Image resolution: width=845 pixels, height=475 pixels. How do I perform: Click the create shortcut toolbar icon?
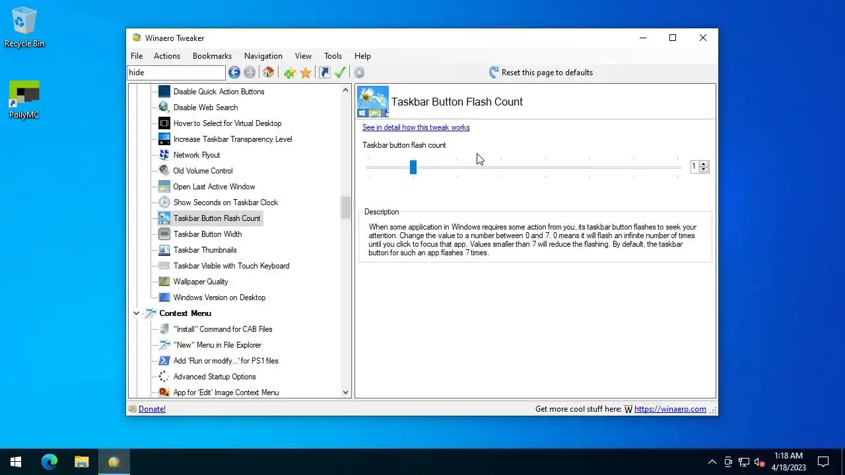[325, 73]
